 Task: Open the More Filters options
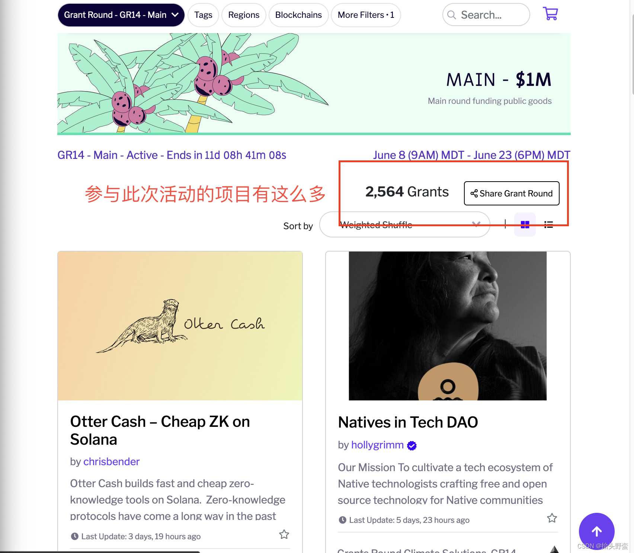(x=366, y=15)
